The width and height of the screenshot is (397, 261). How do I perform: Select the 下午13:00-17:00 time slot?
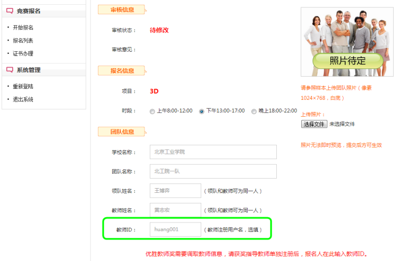click(202, 111)
